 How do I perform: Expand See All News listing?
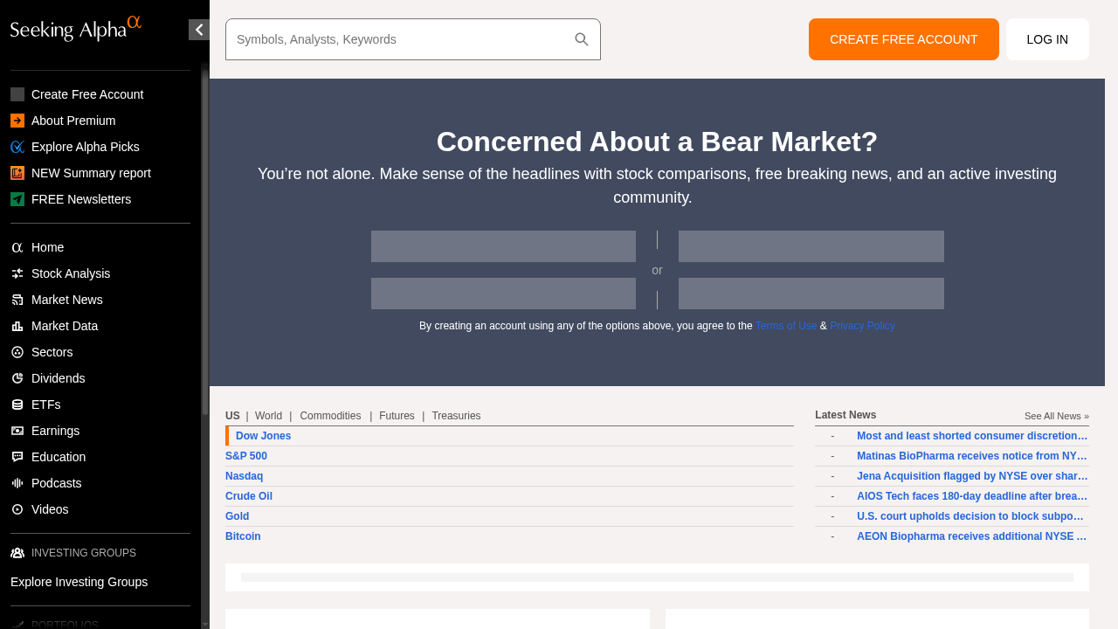click(x=1055, y=416)
